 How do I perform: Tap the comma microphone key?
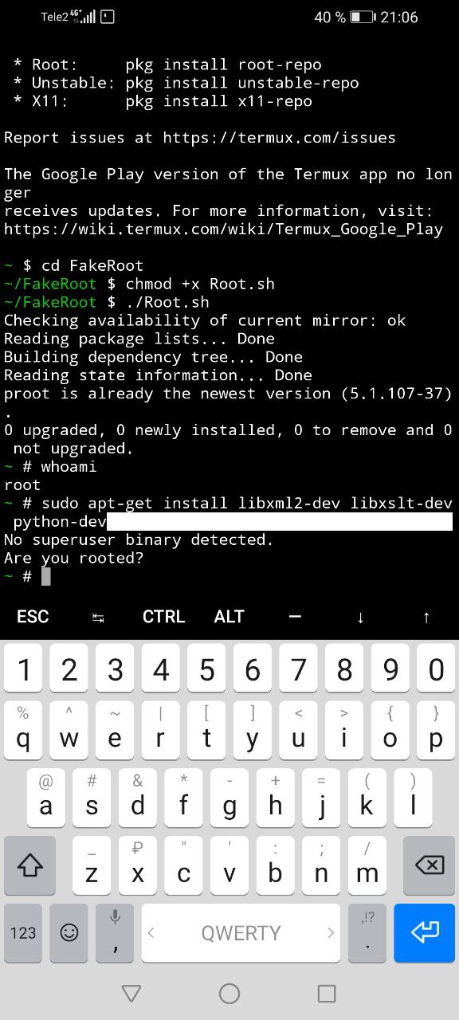[116, 932]
